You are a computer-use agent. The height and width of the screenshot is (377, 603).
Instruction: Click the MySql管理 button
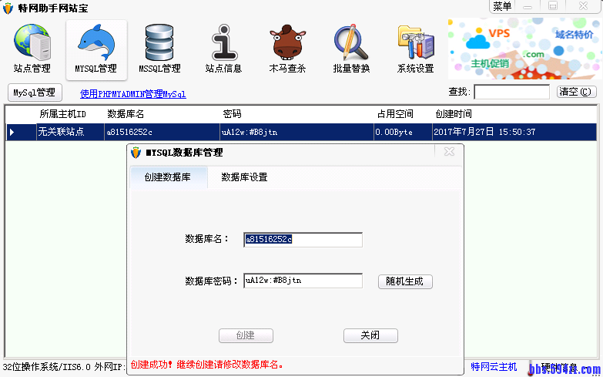click(35, 93)
